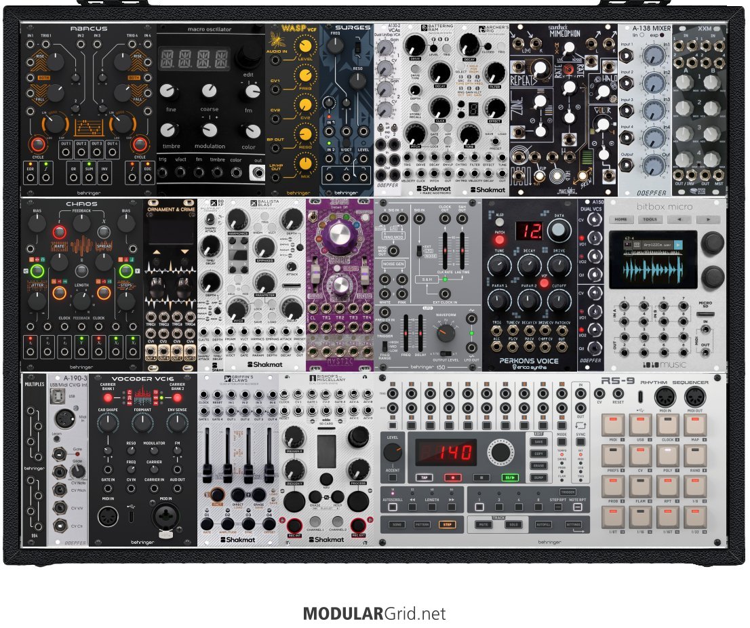The width and height of the screenshot is (750, 628).
Task: Click the bitbox micro HOME button
Action: pyautogui.click(x=621, y=220)
